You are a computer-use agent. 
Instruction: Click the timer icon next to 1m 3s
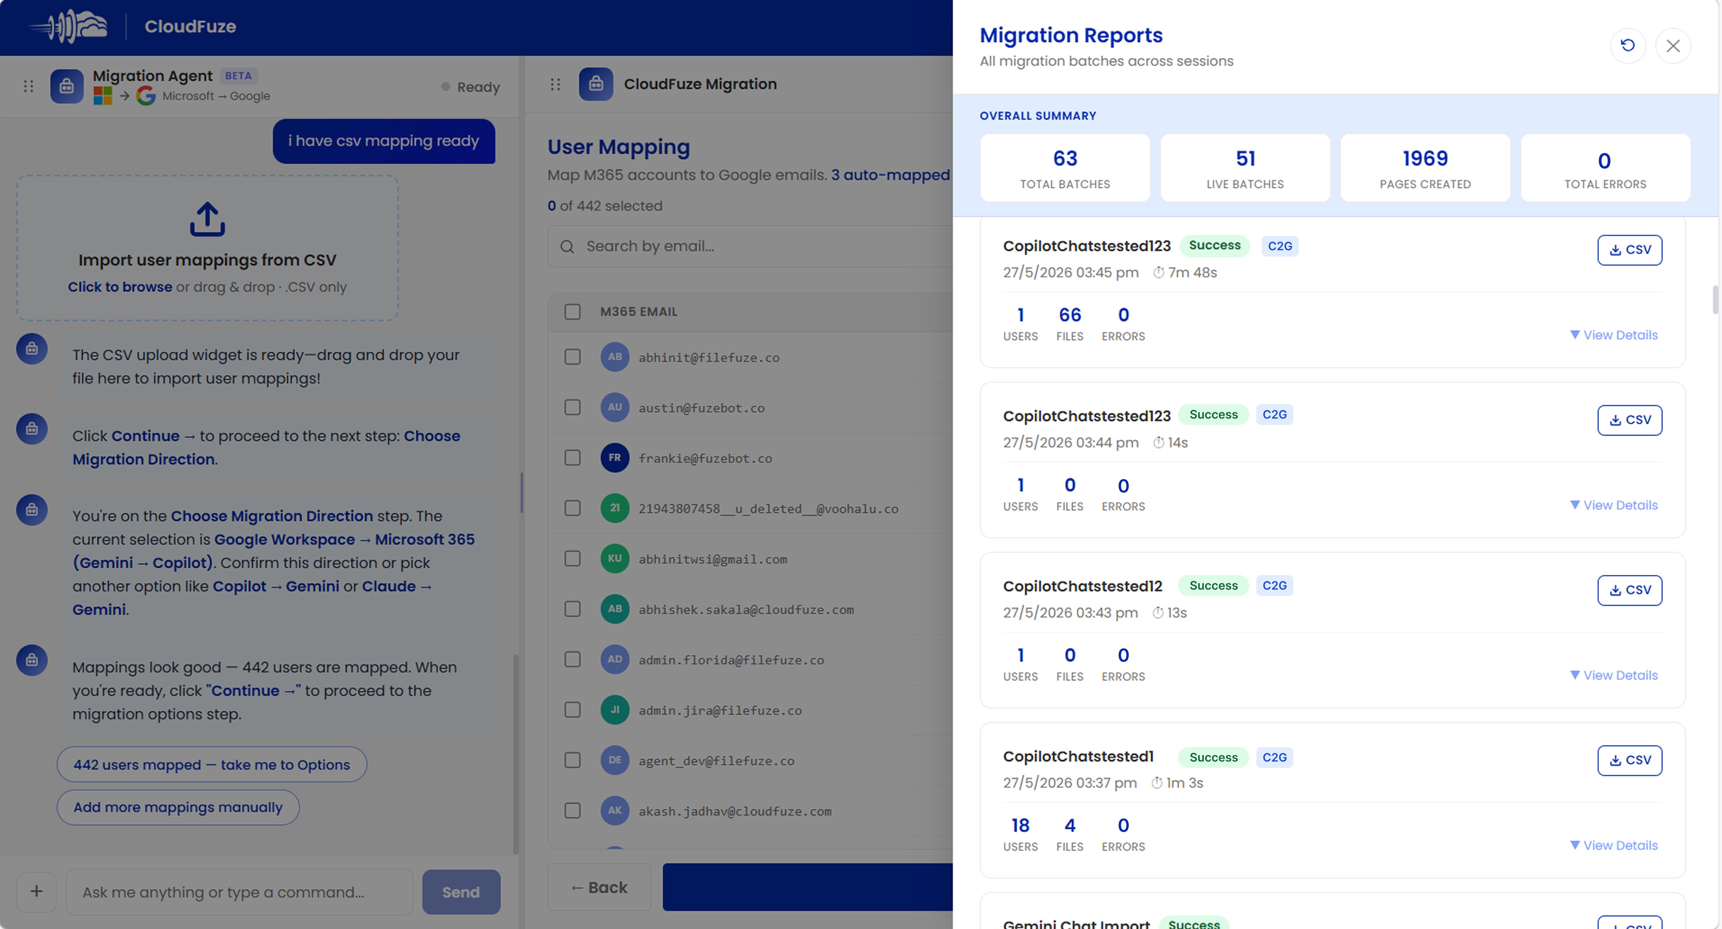[x=1157, y=783]
